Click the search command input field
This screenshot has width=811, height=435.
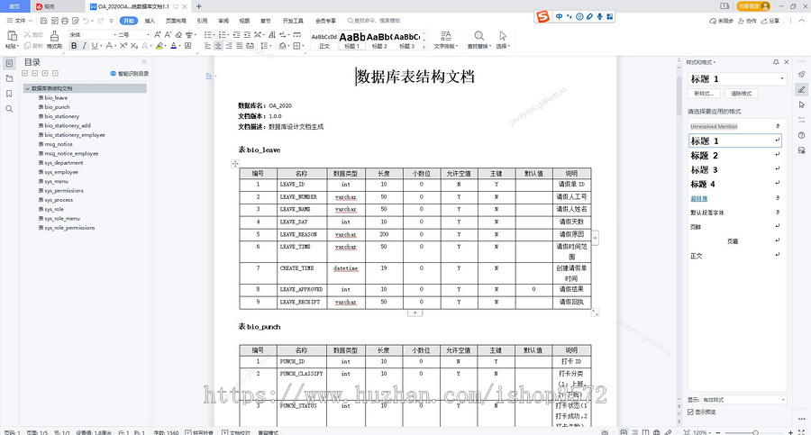(375, 21)
